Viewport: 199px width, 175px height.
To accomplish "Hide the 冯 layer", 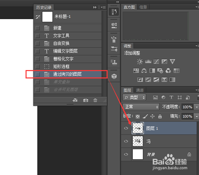I will [x=126, y=141].
